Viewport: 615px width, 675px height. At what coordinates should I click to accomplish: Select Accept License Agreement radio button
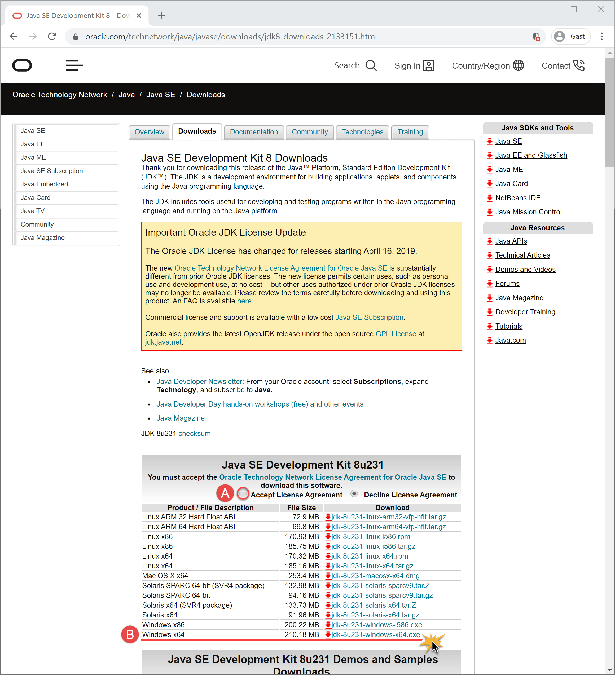(243, 493)
